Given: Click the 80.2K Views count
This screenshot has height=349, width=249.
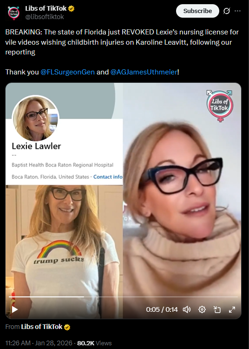Looking at the screenshot, I should point(94,343).
